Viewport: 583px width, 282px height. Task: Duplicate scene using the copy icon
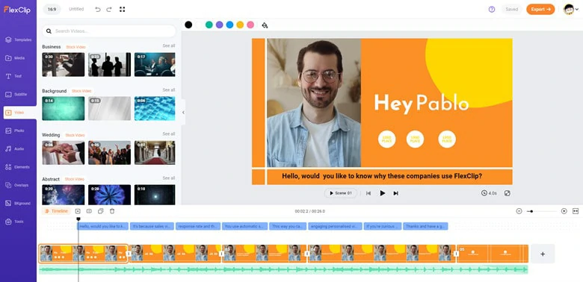100,211
